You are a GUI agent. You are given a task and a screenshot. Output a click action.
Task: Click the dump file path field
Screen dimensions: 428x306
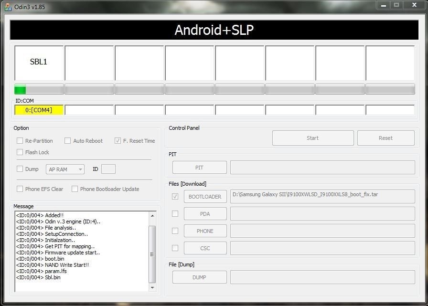(x=322, y=277)
